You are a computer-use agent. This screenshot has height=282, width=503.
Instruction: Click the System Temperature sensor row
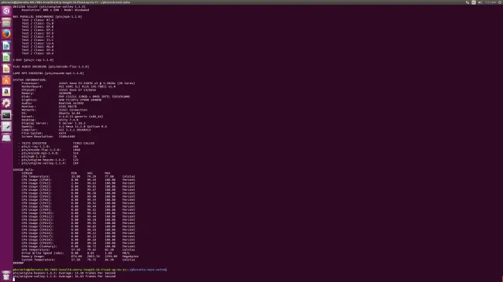[x=78, y=260]
